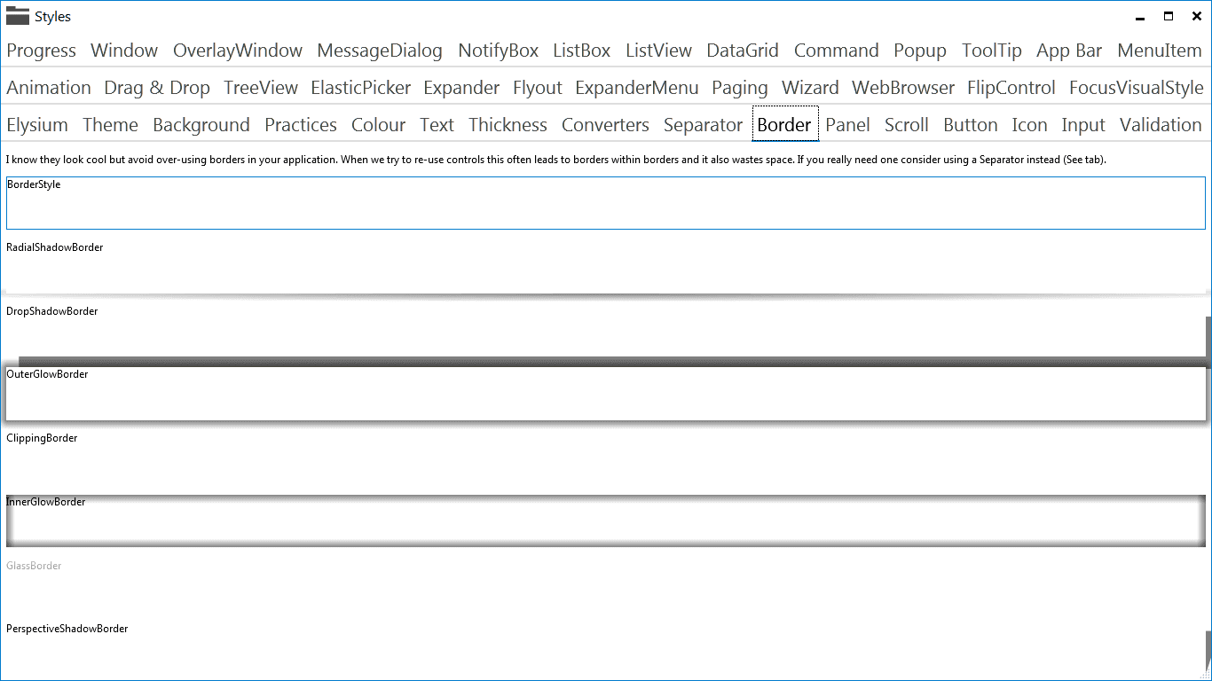Switch to the MessageDialog tab
This screenshot has height=681, width=1212.
tap(379, 51)
